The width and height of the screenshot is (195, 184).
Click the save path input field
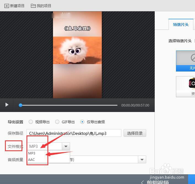point(74,133)
